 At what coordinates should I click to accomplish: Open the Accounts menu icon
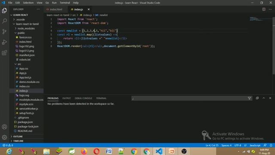pyautogui.click(x=4, y=127)
